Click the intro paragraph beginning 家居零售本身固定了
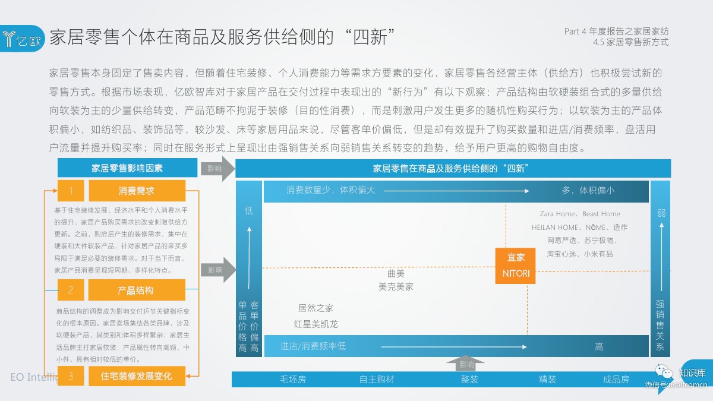Viewport: 713px width, 401px height. coord(355,110)
